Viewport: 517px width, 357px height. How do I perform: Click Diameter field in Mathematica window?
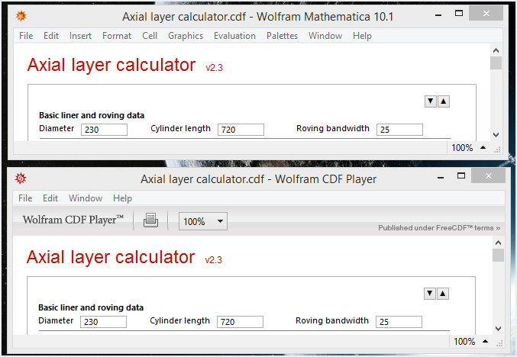(x=104, y=130)
